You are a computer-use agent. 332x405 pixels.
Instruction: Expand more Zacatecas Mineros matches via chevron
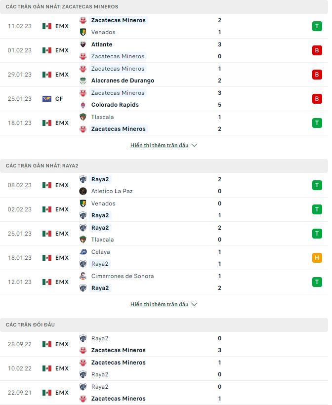194,146
